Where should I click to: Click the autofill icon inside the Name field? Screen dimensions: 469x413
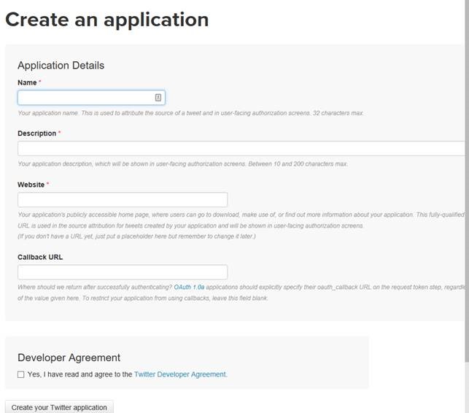[158, 98]
